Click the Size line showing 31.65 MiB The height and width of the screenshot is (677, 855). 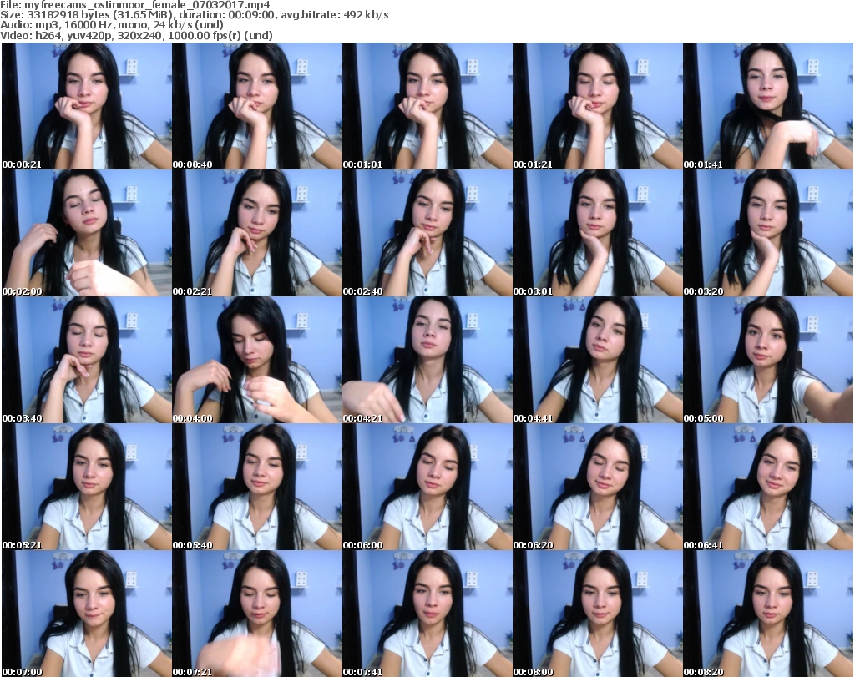tap(194, 15)
